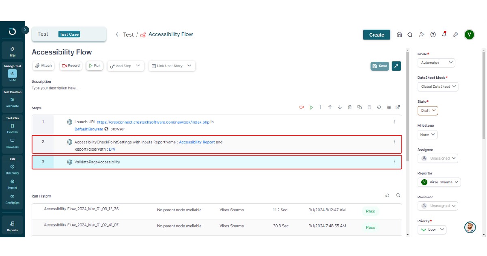This screenshot has width=487, height=256.
Task: Open steps settings gear icon
Action: (389, 107)
